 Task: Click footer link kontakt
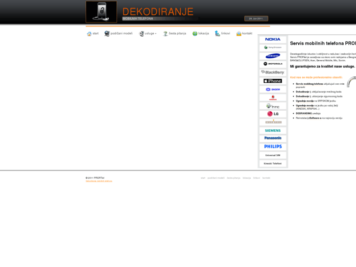(x=266, y=178)
